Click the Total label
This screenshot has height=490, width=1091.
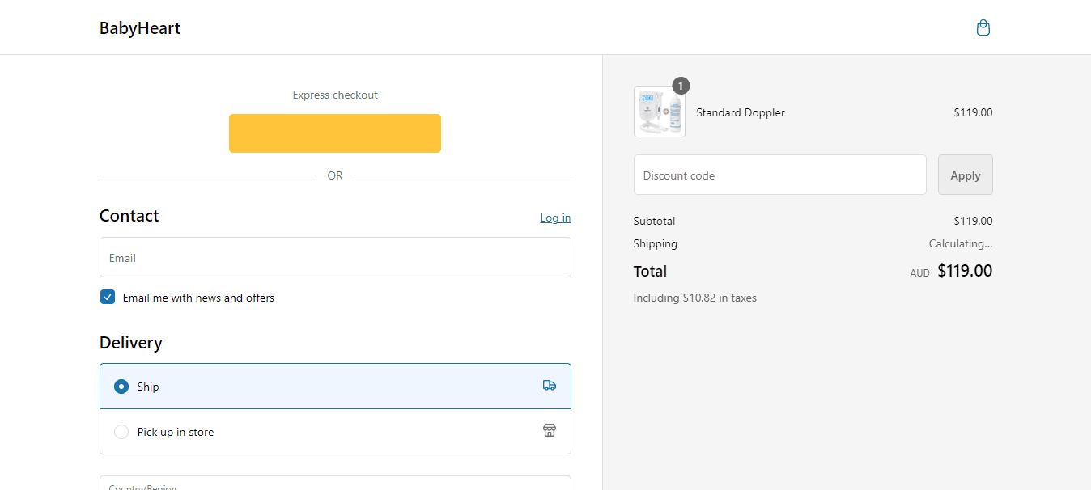[651, 271]
